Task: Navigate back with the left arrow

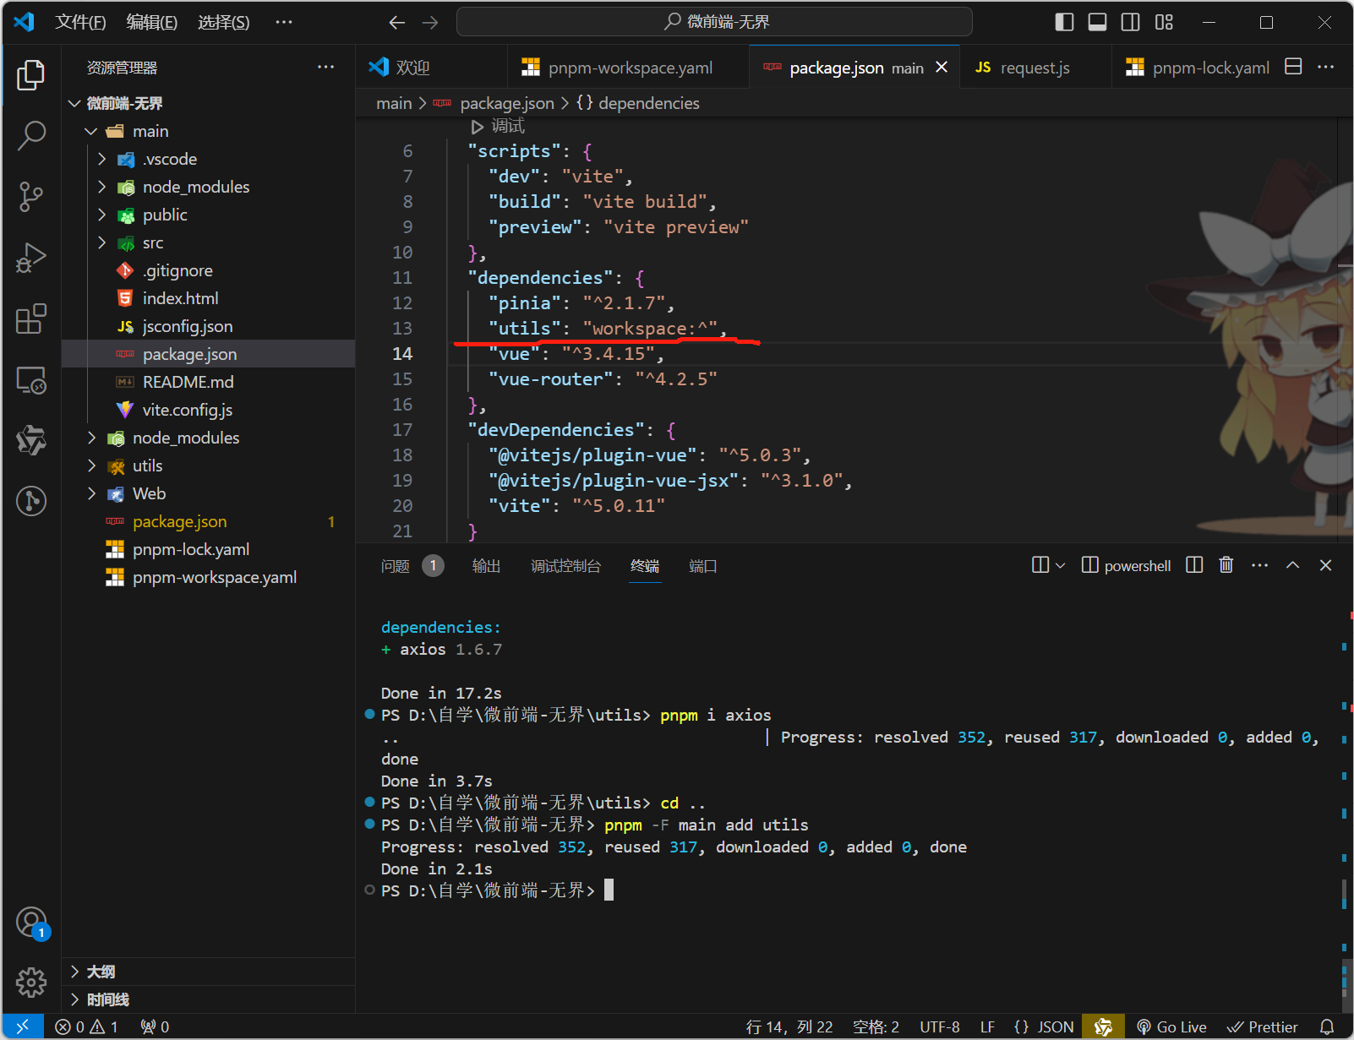Action: 396,23
